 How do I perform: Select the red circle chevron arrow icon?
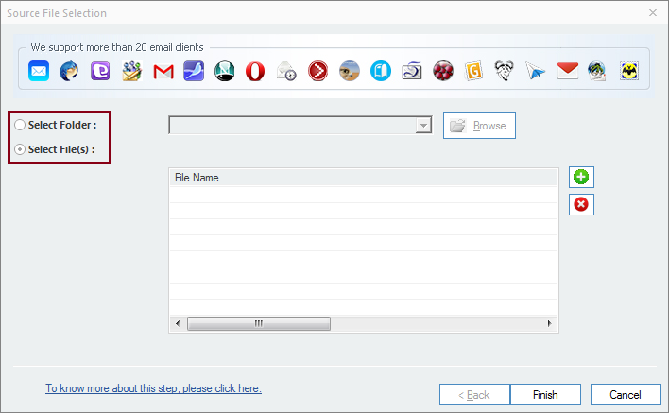click(x=317, y=71)
